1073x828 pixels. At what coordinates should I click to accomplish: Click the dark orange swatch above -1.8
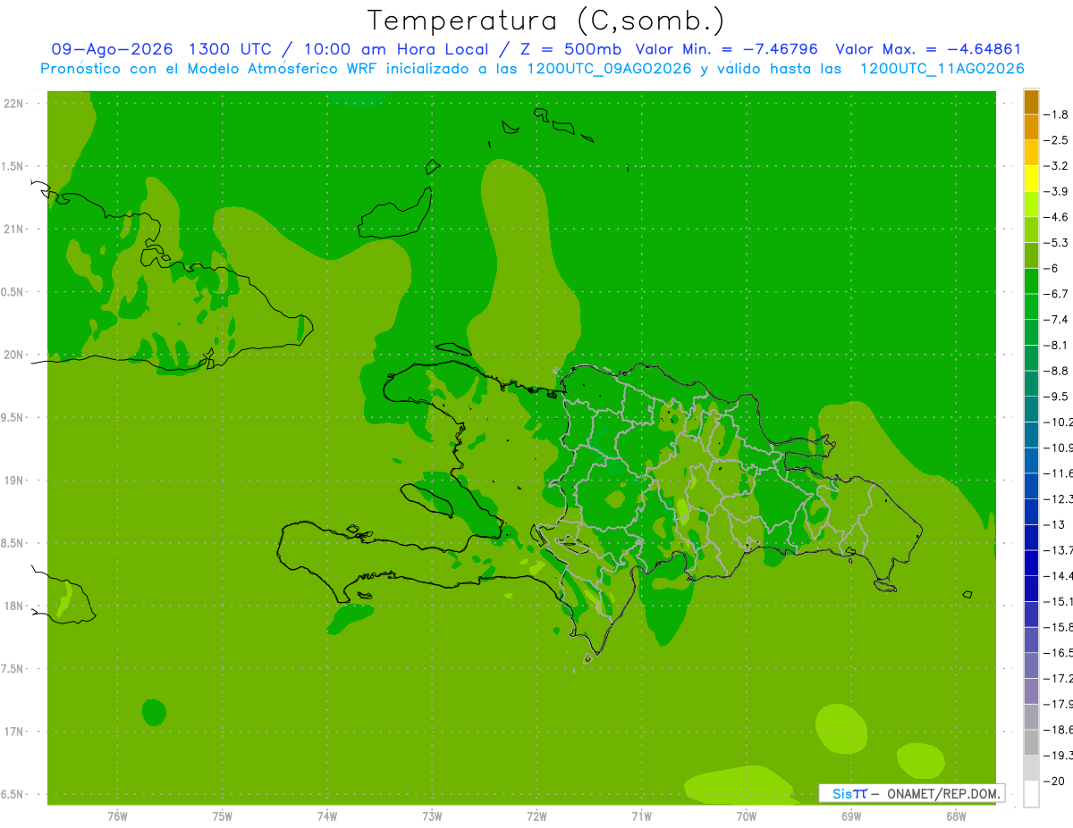click(x=1031, y=102)
